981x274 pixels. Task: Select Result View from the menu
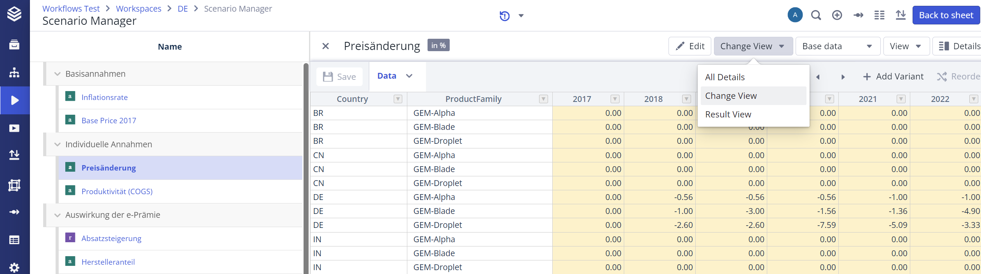pos(728,114)
